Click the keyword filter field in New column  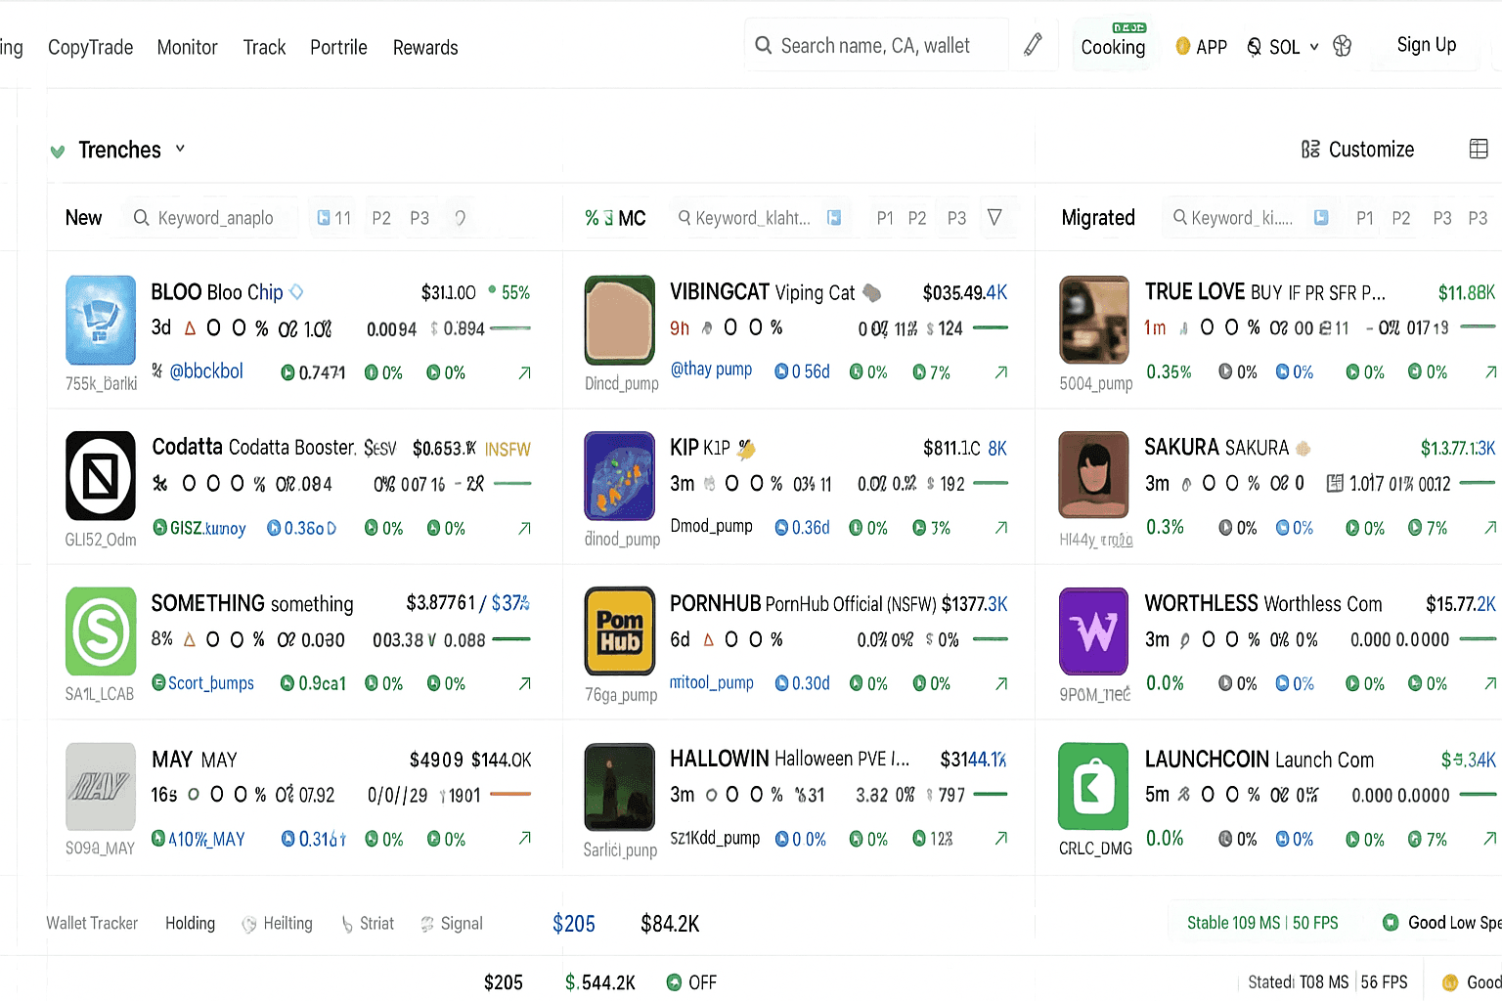click(x=210, y=218)
